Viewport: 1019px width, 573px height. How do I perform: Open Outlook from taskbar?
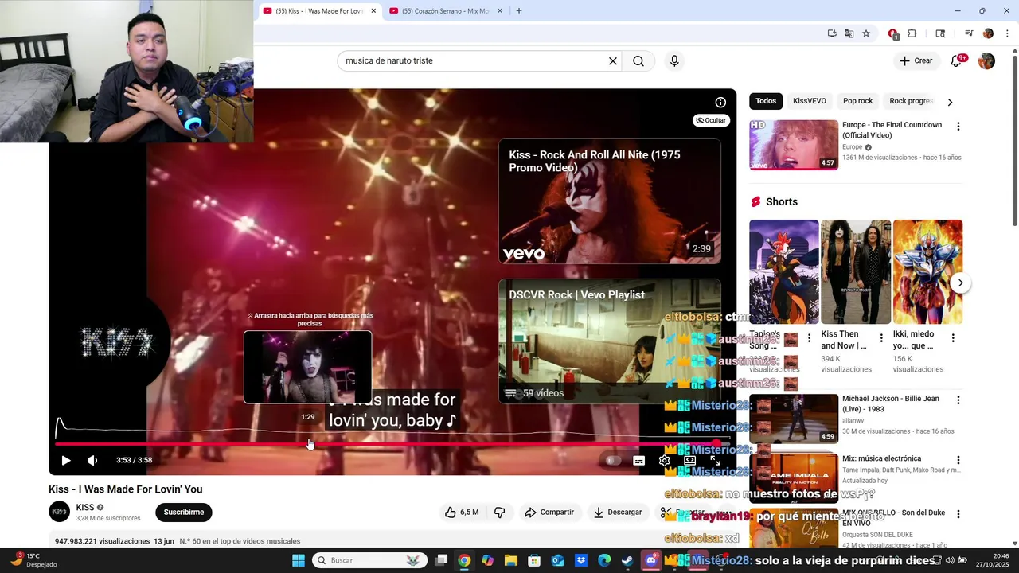click(558, 560)
